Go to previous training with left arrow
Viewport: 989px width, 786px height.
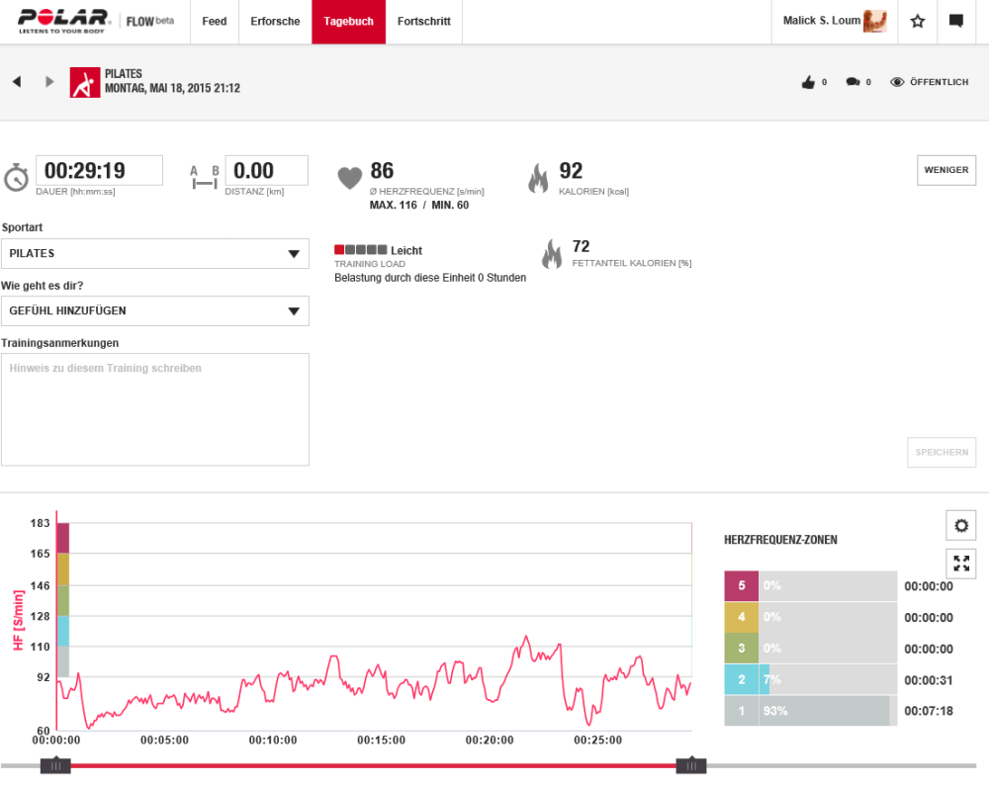pos(17,82)
